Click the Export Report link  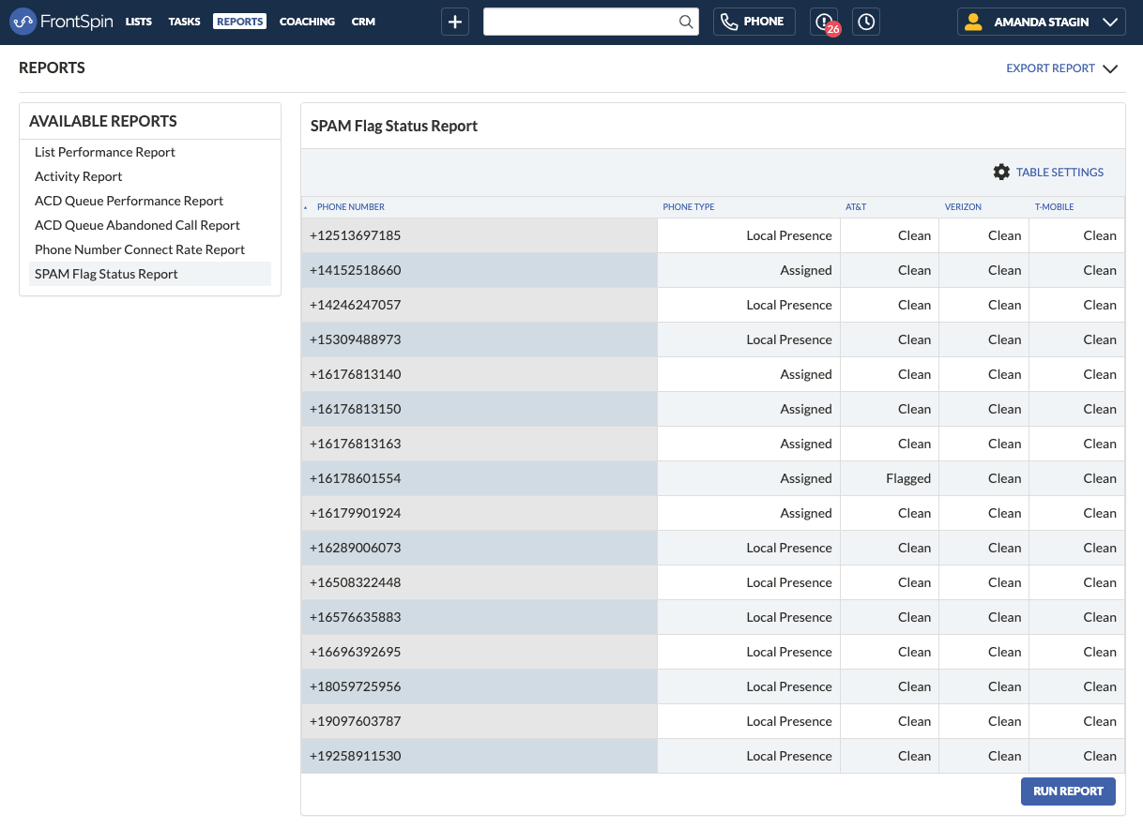click(1050, 68)
